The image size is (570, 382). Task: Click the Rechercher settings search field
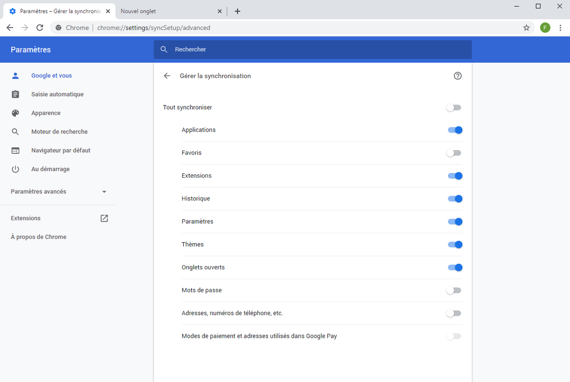313,49
